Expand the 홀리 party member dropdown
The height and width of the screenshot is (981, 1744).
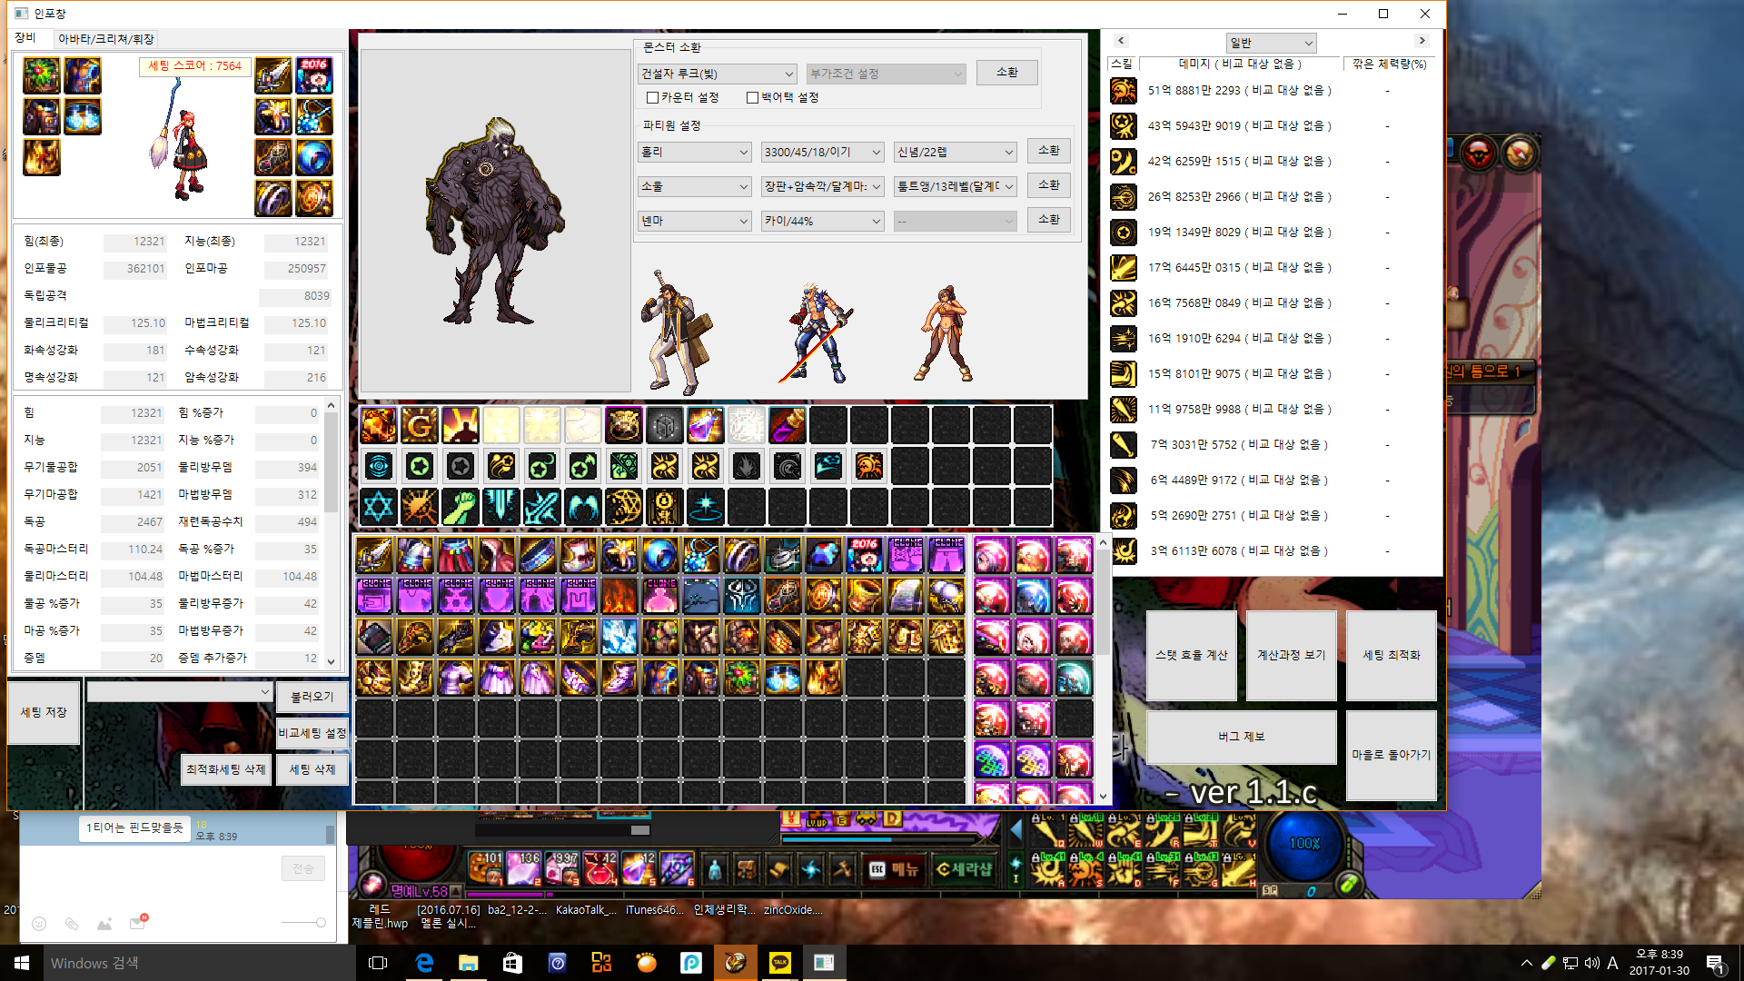click(695, 152)
